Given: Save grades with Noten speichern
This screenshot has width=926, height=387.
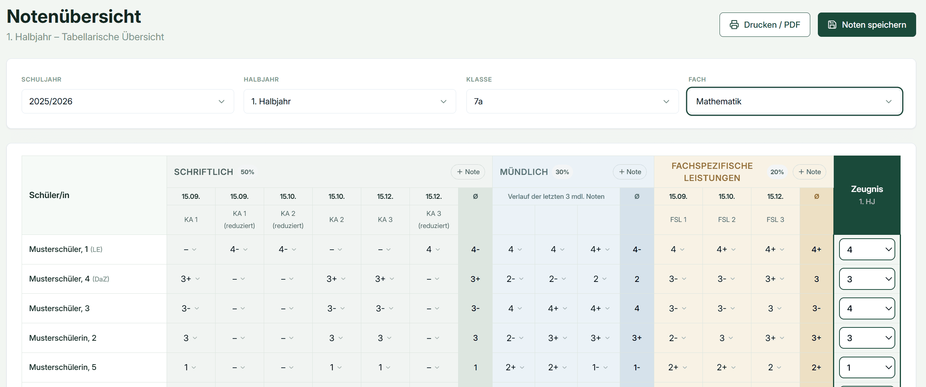Looking at the screenshot, I should click(867, 25).
